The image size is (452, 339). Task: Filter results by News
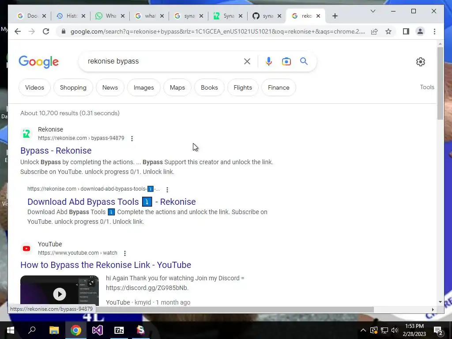point(110,87)
